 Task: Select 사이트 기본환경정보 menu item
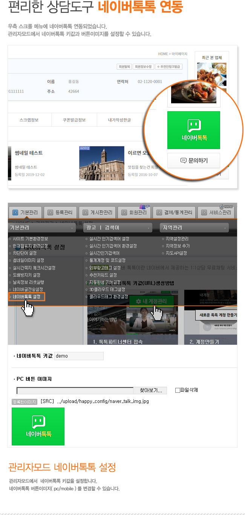click(x=30, y=239)
